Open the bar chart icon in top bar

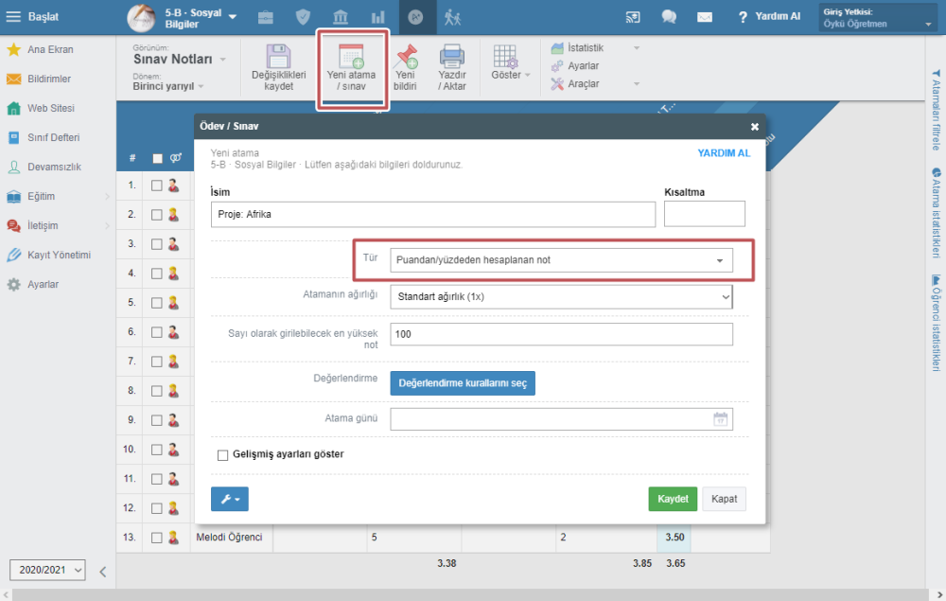point(378,17)
